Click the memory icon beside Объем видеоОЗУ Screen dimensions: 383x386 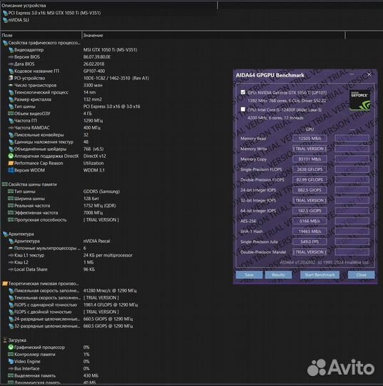(x=11, y=114)
